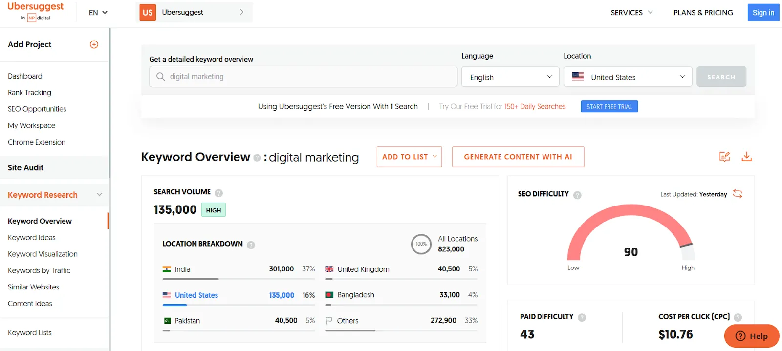
Task: Click the 100% circle for All Locations
Action: 421,244
